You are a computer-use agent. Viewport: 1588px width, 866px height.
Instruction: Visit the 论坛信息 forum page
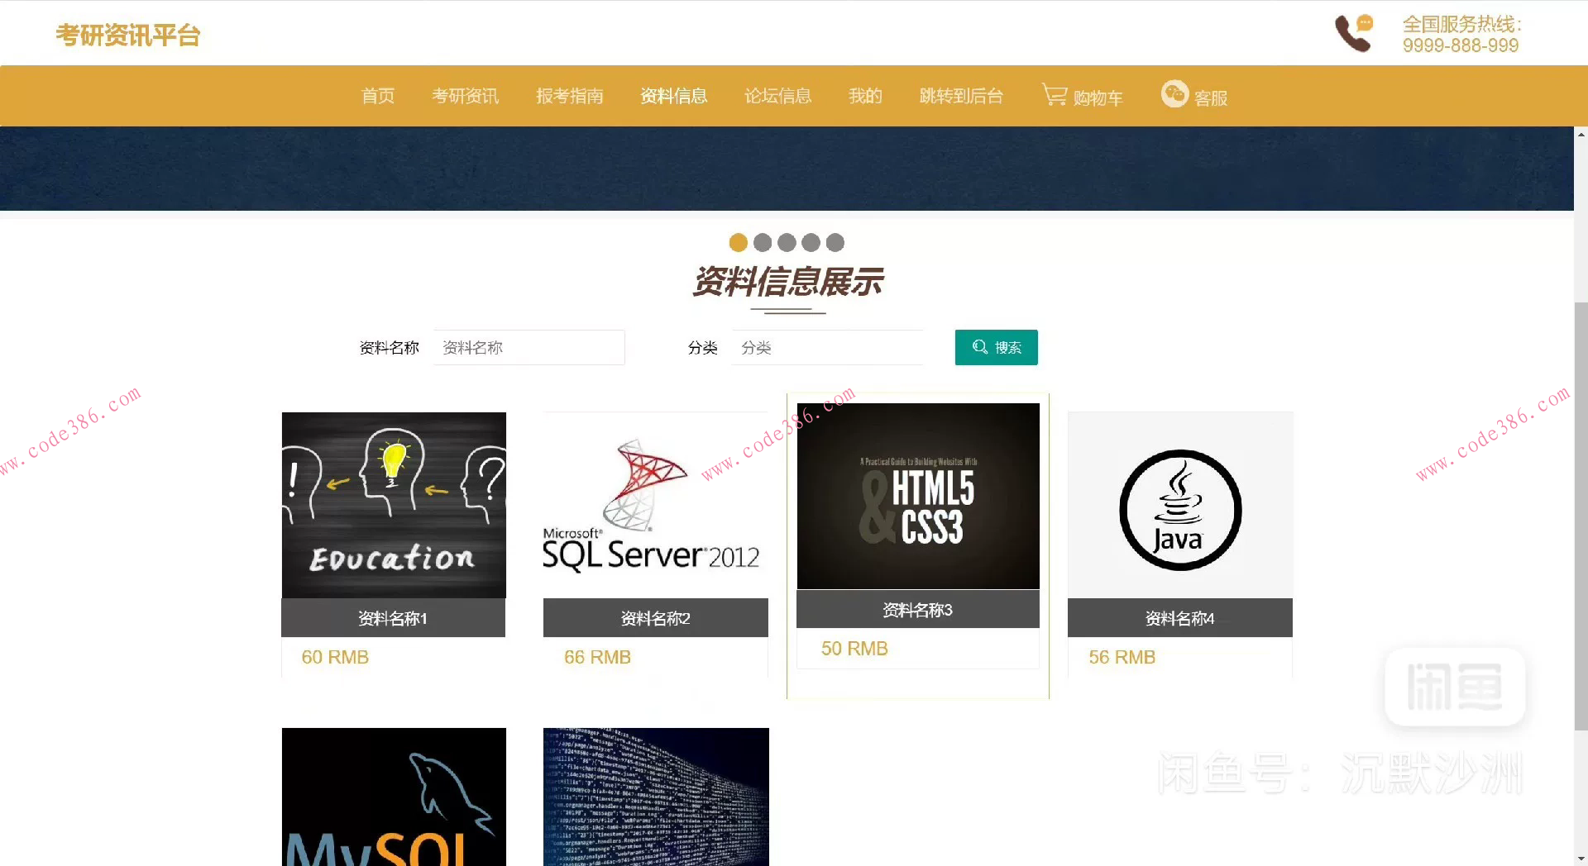[x=777, y=96]
